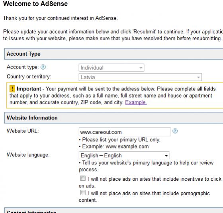Open the English website language dropdown
The width and height of the screenshot is (223, 213).
pyautogui.click(x=124, y=155)
